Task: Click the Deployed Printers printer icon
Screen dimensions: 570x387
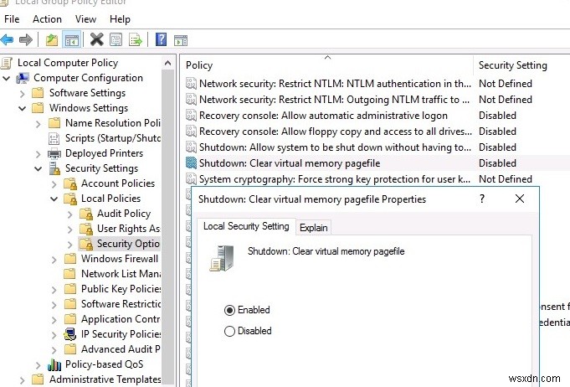Action: pyautogui.click(x=54, y=153)
